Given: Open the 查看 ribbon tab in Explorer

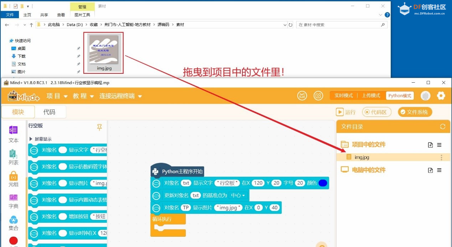Looking at the screenshot, I should click(x=61, y=15).
